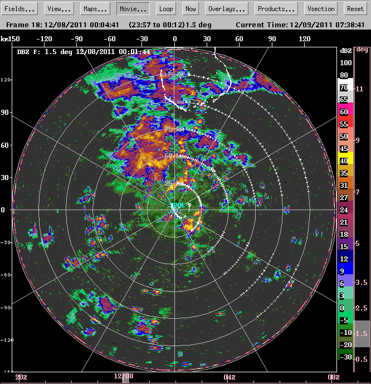Open the View options panel
The height and width of the screenshot is (384, 371).
(59, 9)
